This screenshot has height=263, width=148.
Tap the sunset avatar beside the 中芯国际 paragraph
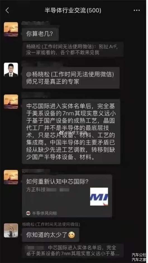(11, 102)
